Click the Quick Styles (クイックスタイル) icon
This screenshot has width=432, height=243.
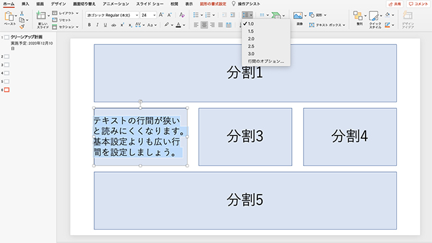(374, 16)
